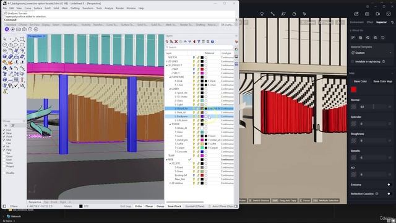This screenshot has width=396, height=223.
Task: Click the new layer icon in Layers panel
Action: (x=167, y=42)
